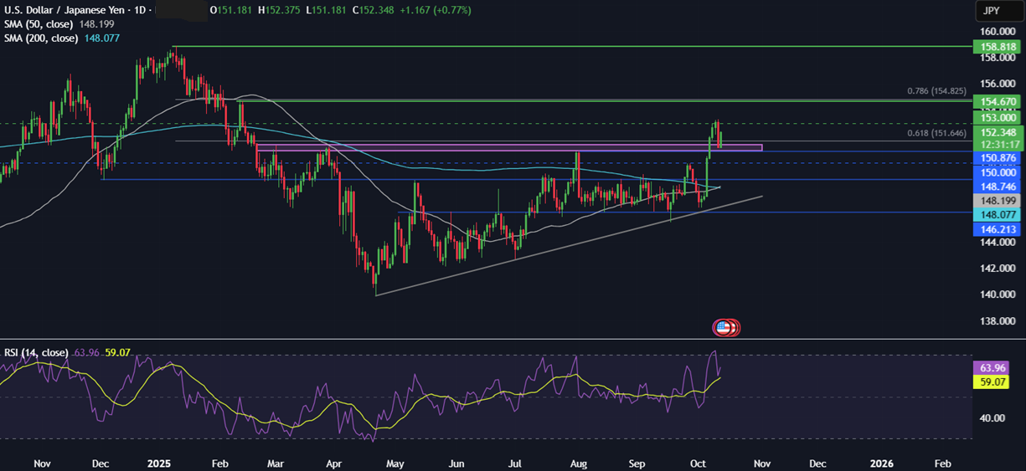
Task: Click the 158.818 green price label
Action: tap(997, 49)
